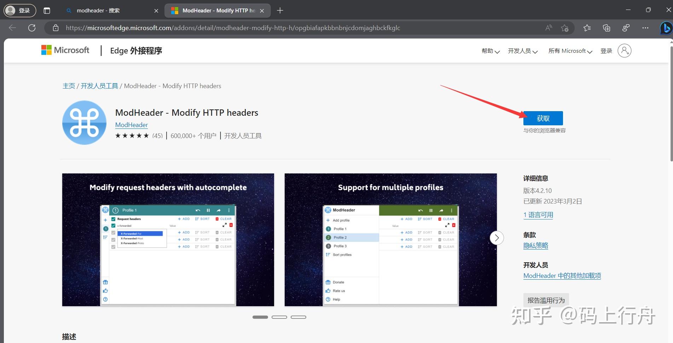Click the 开发人员工具 category label
Image resolution: width=673 pixels, height=343 pixels.
click(x=243, y=136)
